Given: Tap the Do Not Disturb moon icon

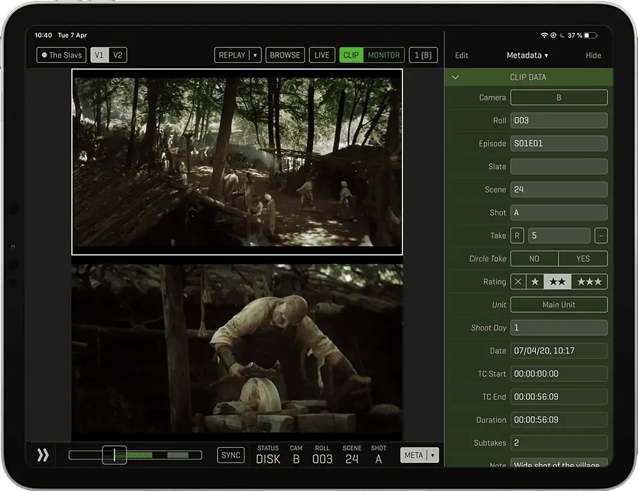Looking at the screenshot, I should 562,35.
